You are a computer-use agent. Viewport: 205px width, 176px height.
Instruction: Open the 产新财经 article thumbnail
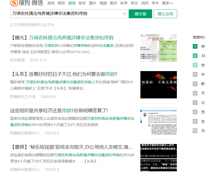(159, 48)
